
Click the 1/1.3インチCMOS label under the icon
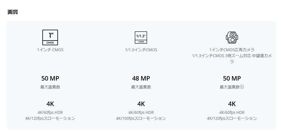click(141, 50)
